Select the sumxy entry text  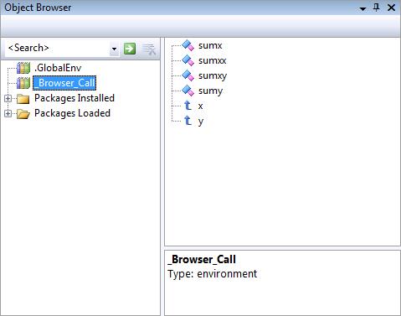coord(213,76)
